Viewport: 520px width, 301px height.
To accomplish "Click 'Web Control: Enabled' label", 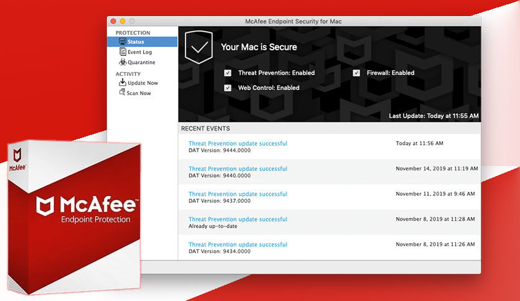I will click(x=269, y=88).
